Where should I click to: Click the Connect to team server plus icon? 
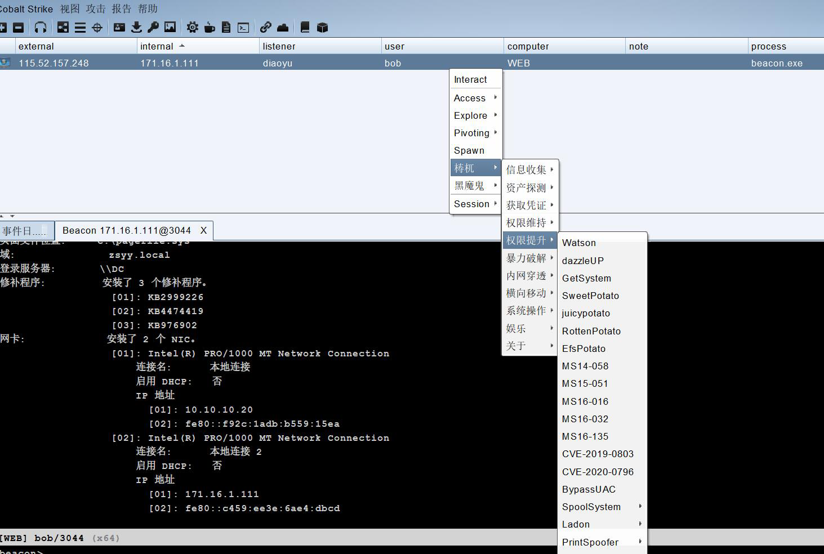tap(2, 27)
